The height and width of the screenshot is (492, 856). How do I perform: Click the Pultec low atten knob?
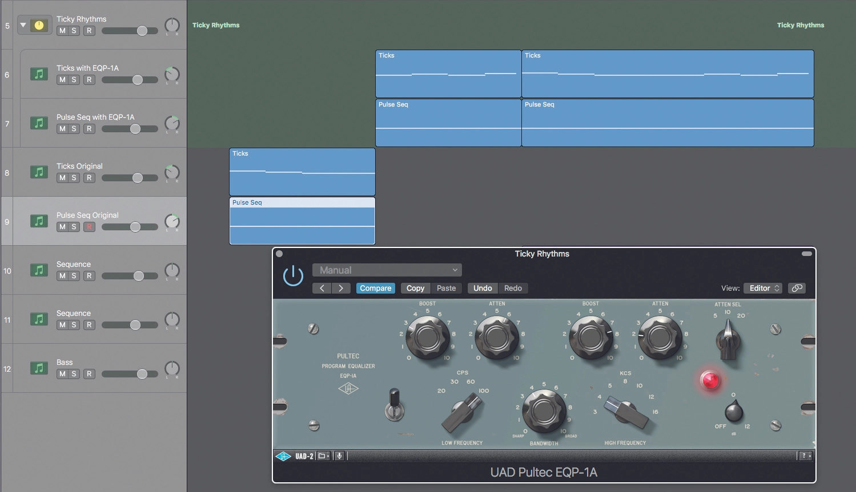497,338
